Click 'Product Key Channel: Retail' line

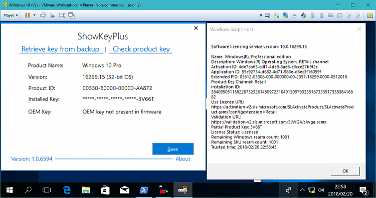point(238,82)
